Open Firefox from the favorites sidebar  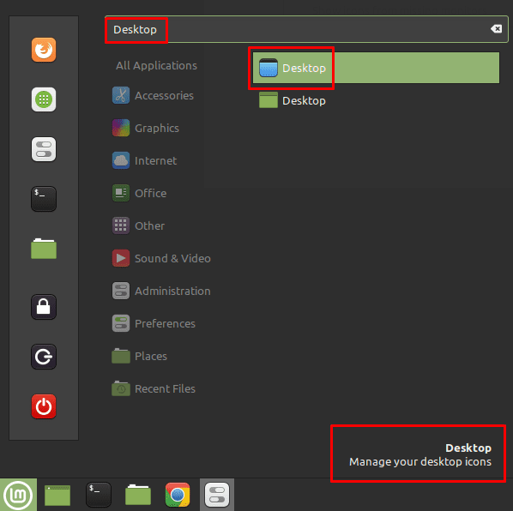tap(44, 50)
